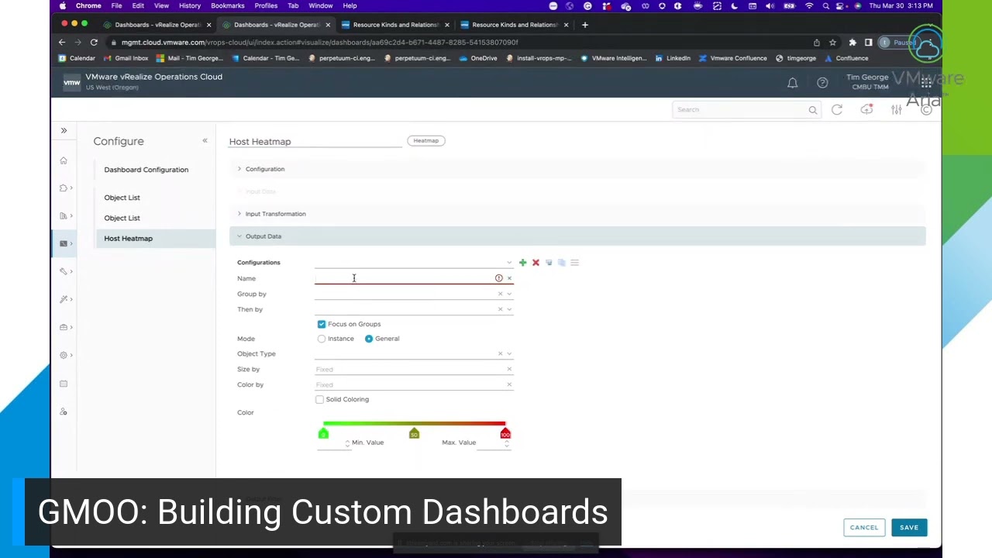
Task: Open the VMware services grid icon
Action: click(926, 83)
